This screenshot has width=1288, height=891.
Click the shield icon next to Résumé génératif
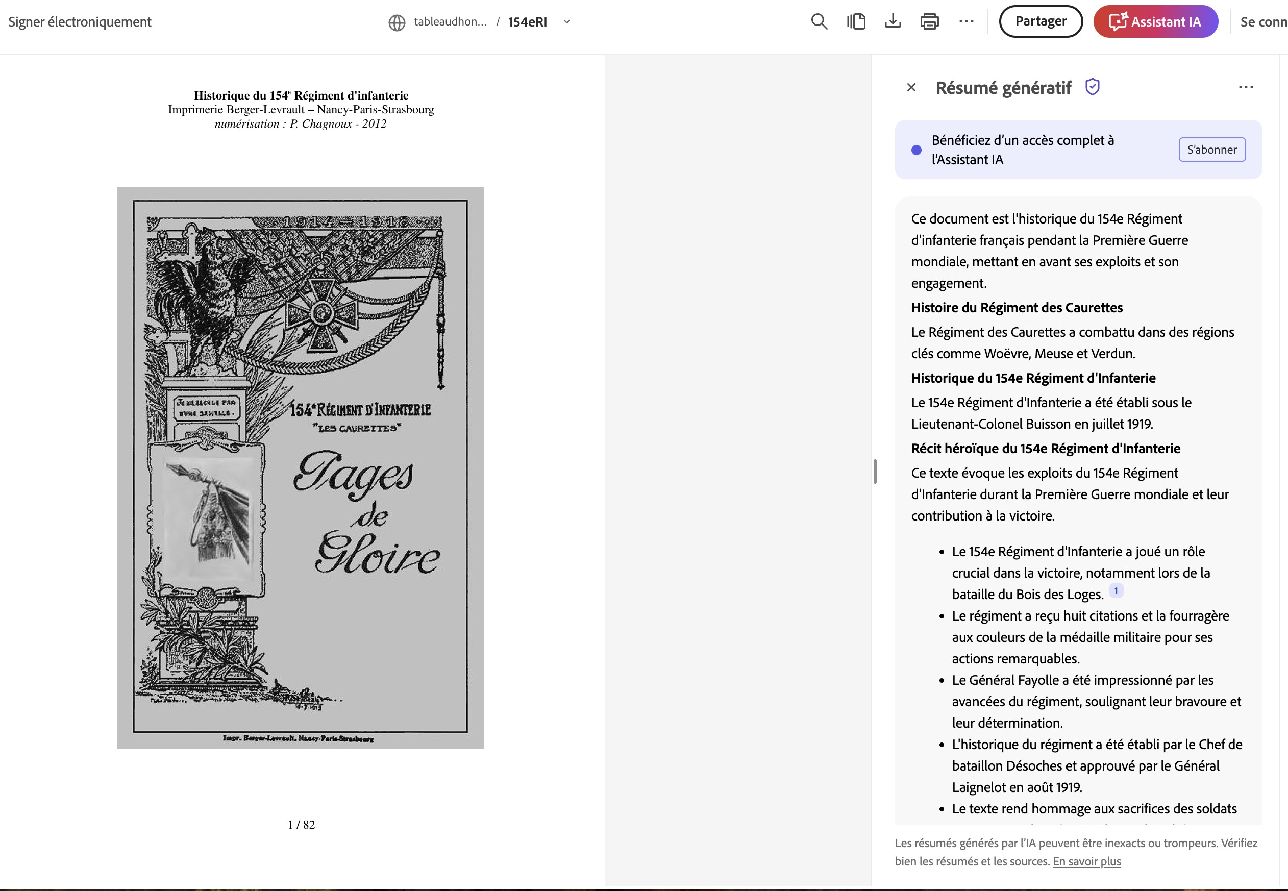point(1093,87)
